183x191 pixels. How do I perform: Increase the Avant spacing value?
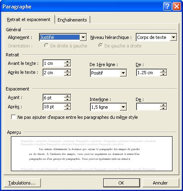67,96
